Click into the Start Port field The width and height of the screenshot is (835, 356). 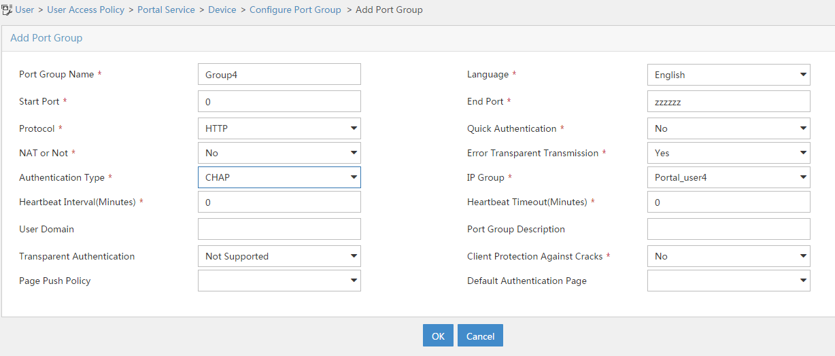coord(279,102)
